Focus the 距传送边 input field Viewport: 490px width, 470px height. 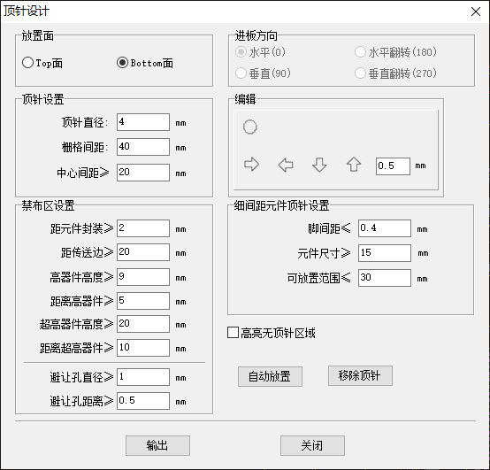click(143, 252)
